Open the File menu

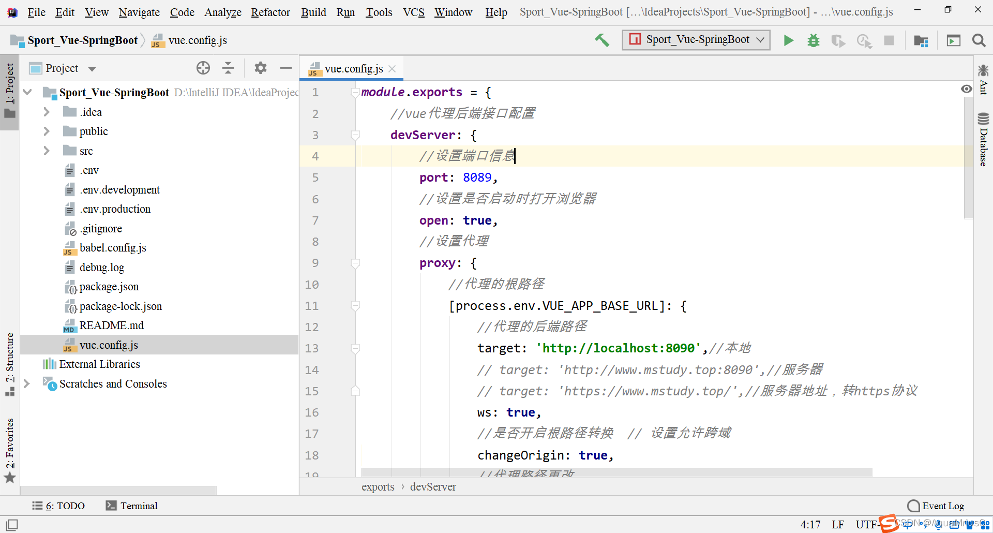[36, 12]
